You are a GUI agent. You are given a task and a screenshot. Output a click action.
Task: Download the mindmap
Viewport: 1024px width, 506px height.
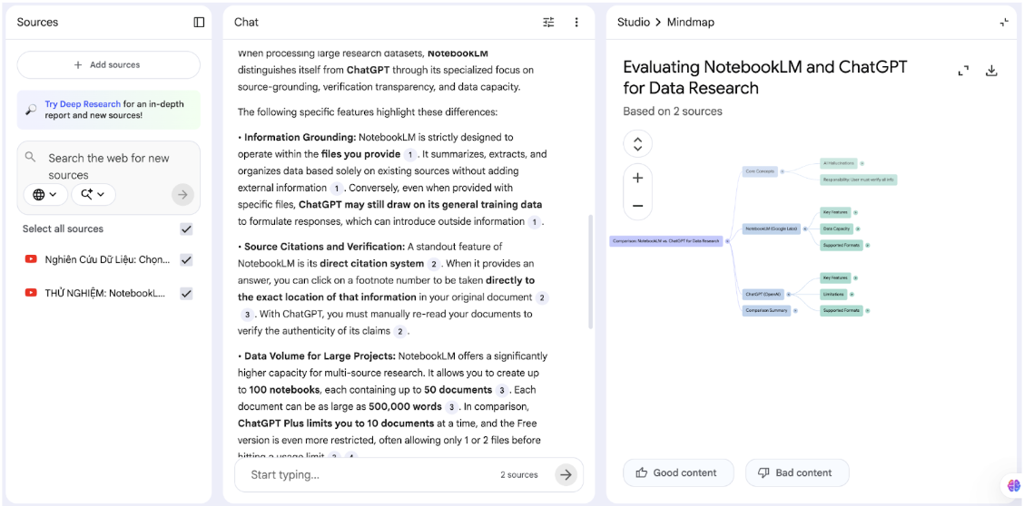(x=991, y=71)
